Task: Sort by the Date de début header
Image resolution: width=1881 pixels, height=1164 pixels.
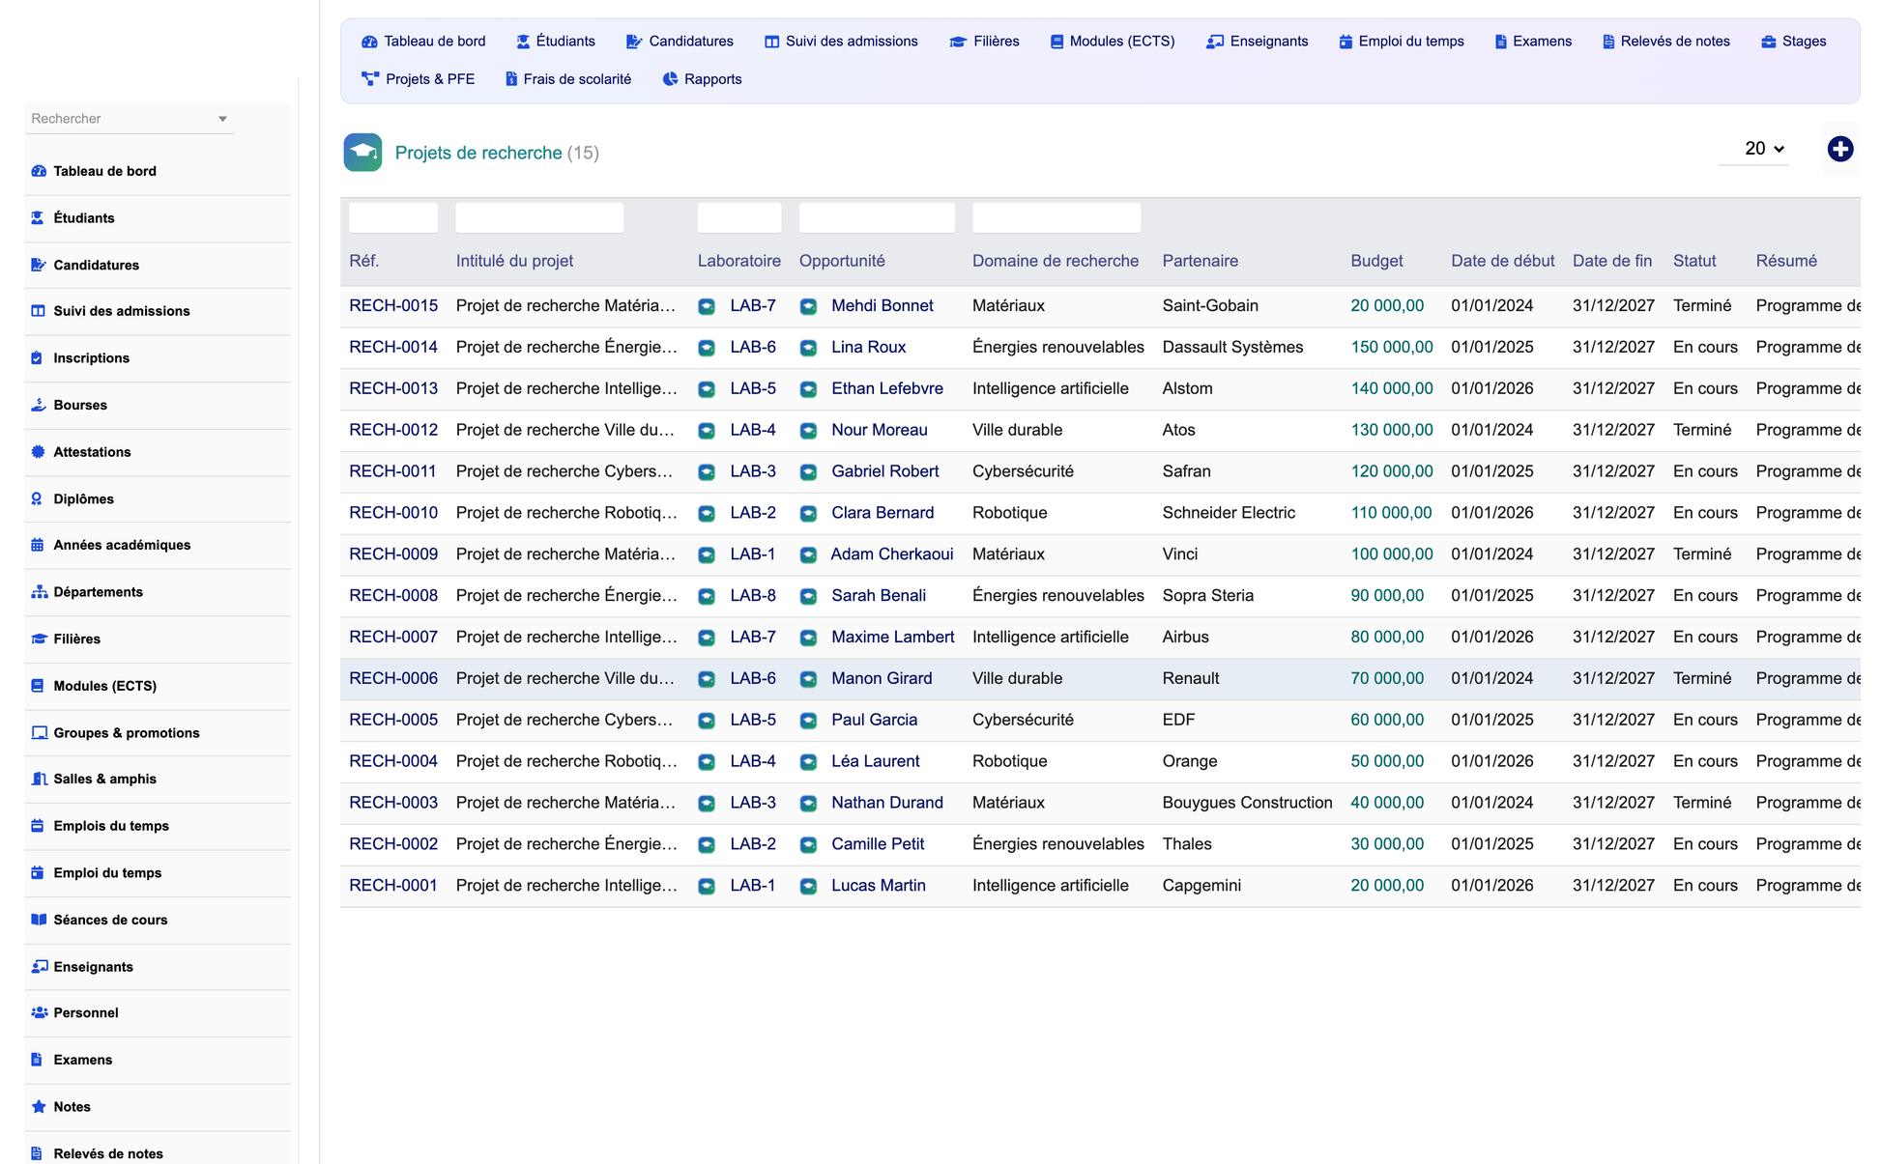Action: click(x=1502, y=261)
